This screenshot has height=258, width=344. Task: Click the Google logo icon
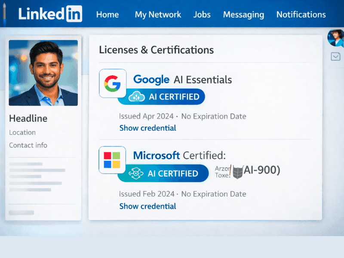[113, 83]
